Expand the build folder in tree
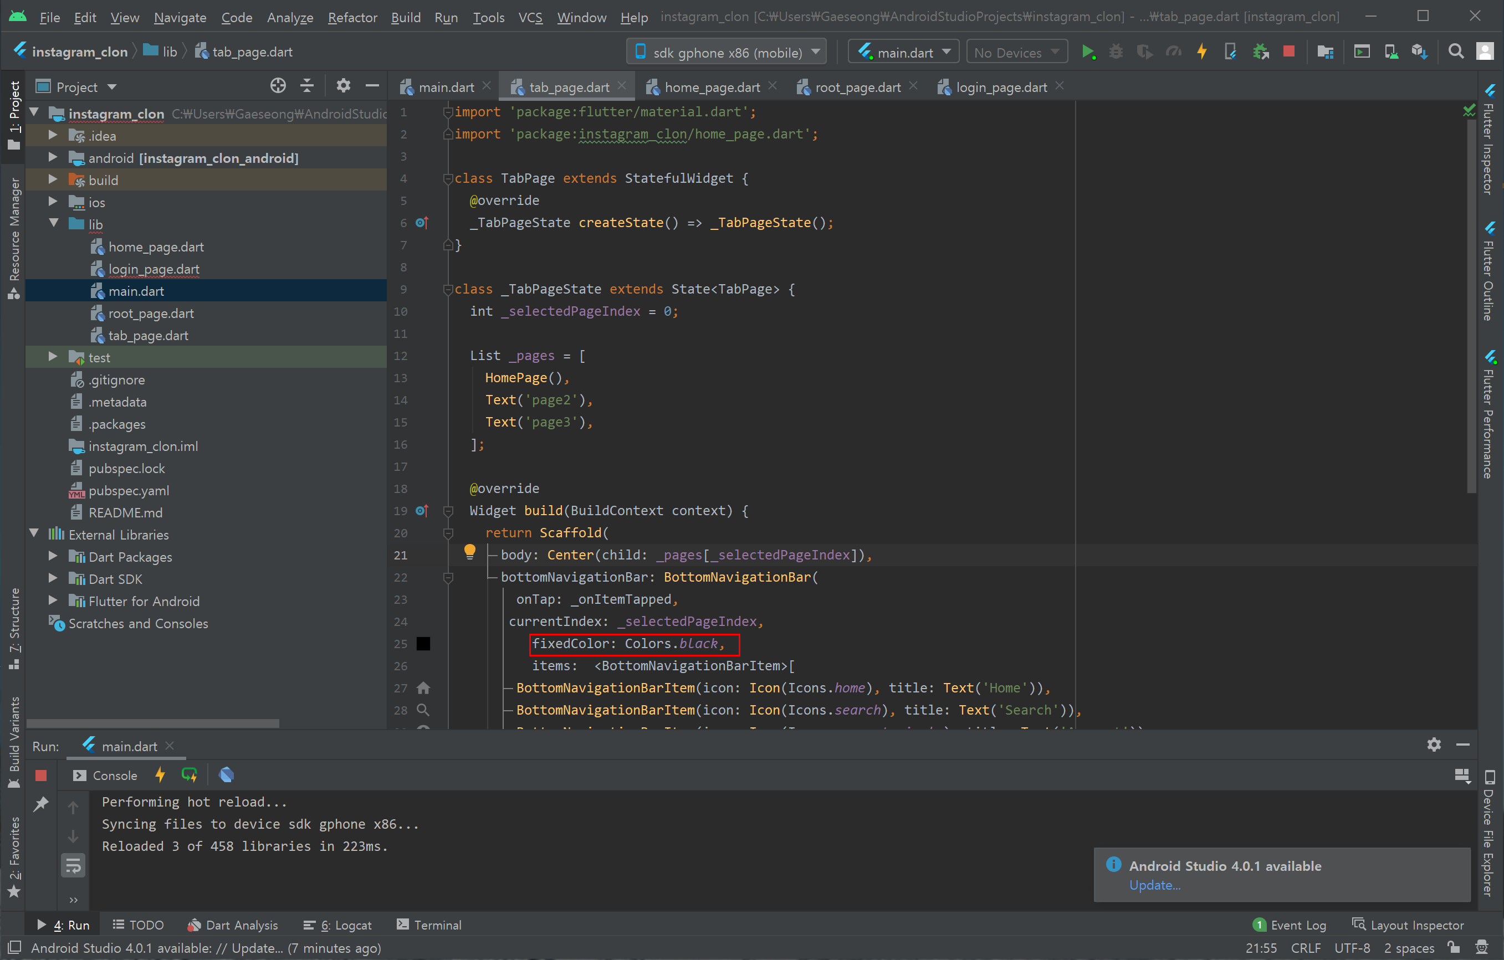This screenshot has width=1504, height=960. pyautogui.click(x=53, y=180)
